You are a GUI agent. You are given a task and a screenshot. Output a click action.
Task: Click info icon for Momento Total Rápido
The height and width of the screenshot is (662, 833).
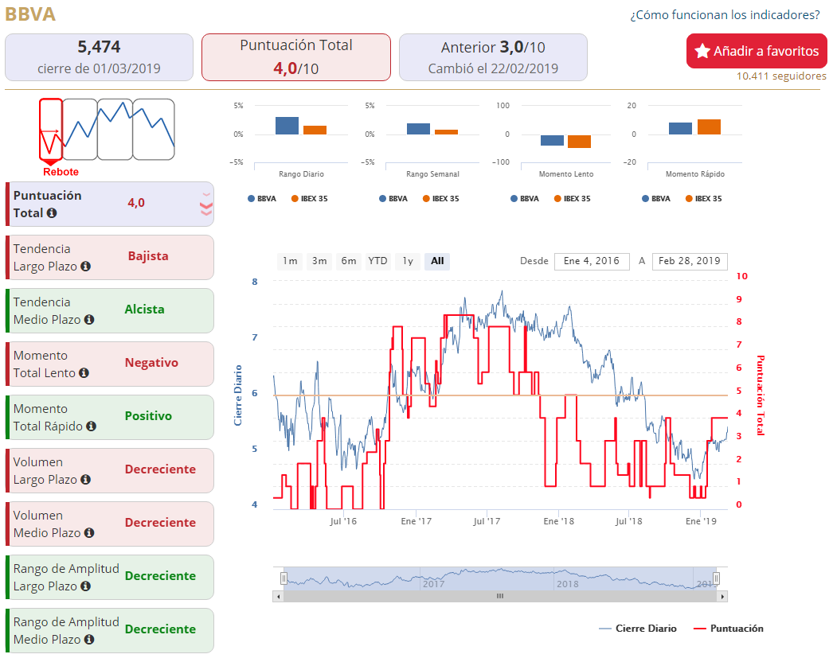(92, 426)
